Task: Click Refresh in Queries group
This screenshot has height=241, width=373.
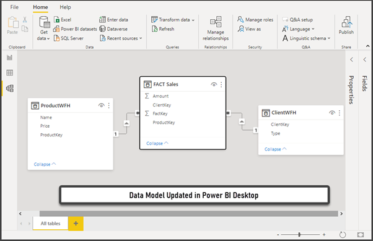Action: [163, 29]
